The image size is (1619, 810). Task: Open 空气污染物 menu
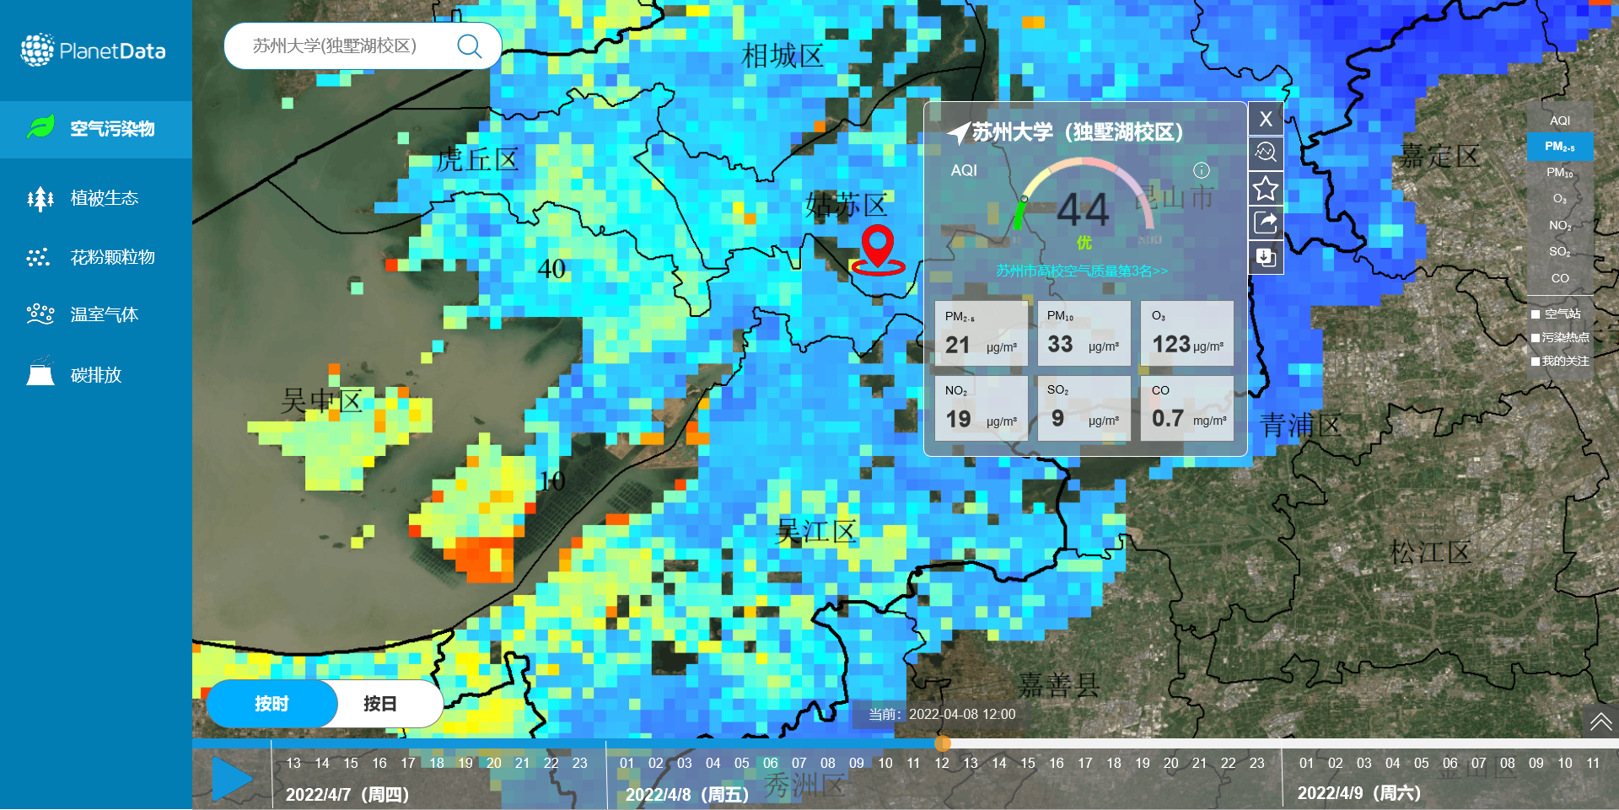coord(96,129)
